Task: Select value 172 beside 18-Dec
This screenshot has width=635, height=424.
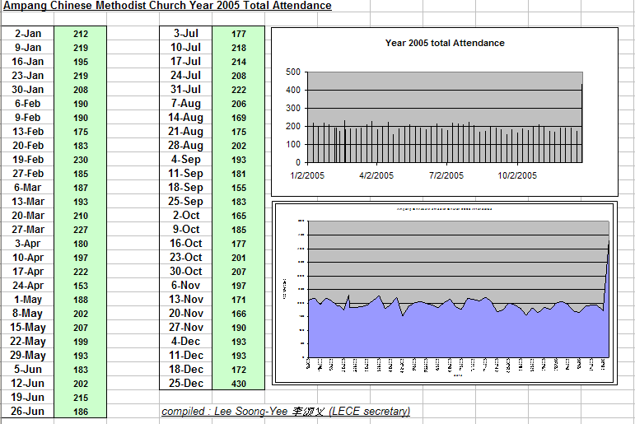Action: pos(239,370)
